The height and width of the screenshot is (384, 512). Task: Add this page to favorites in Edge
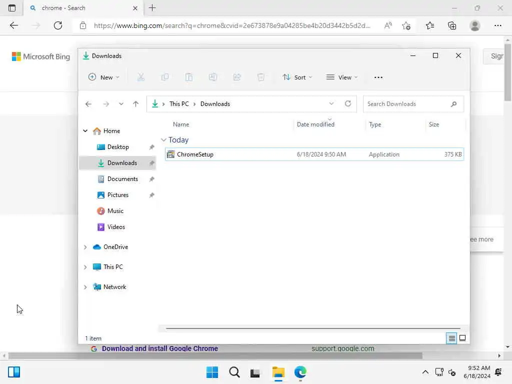pos(406,25)
